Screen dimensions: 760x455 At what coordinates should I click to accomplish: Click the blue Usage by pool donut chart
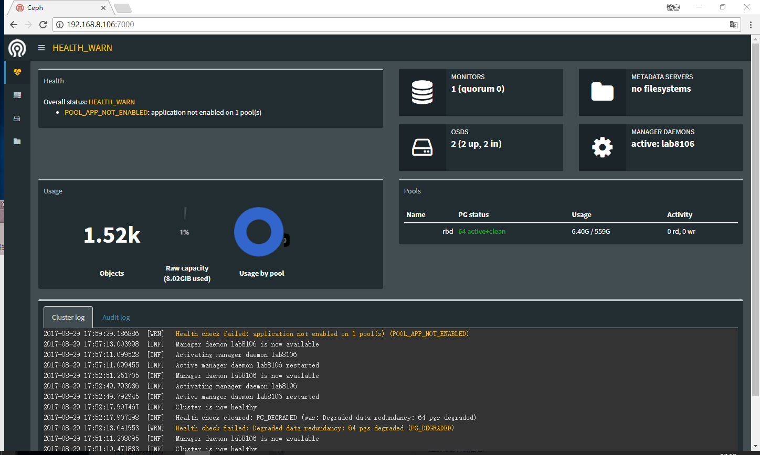(x=259, y=232)
